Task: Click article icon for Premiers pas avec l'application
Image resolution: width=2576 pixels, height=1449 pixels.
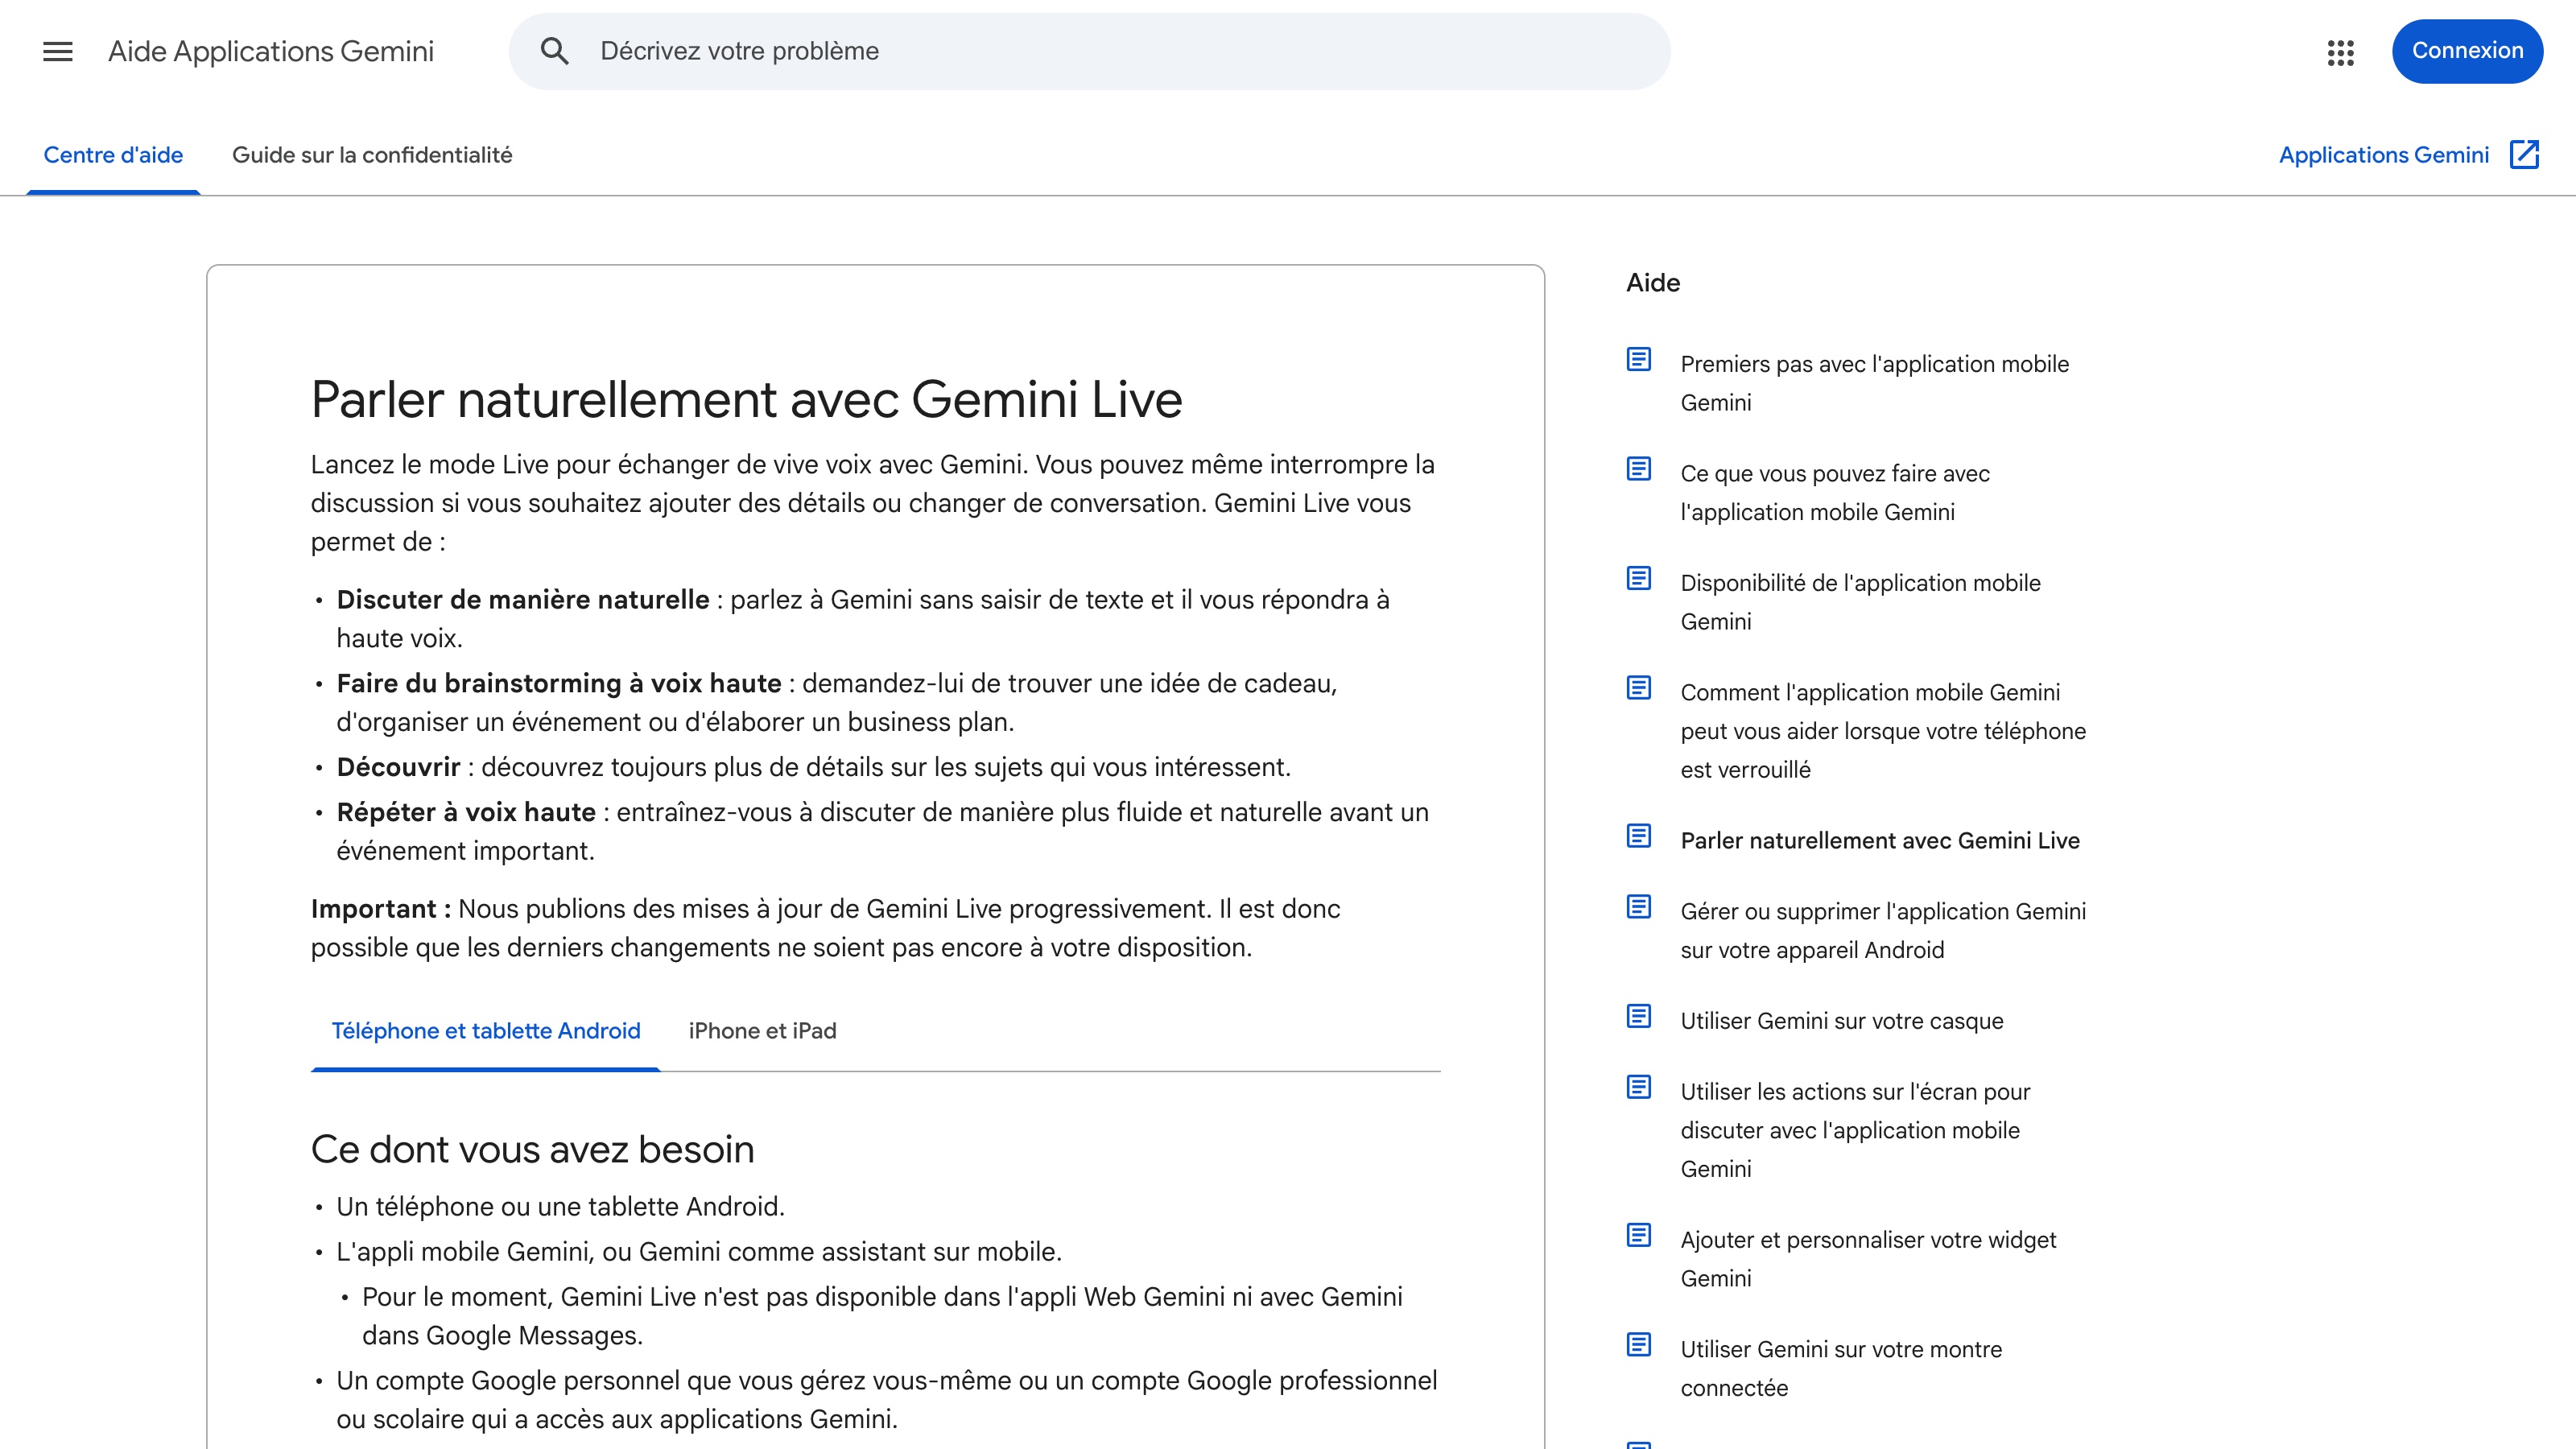Action: pos(1638,359)
